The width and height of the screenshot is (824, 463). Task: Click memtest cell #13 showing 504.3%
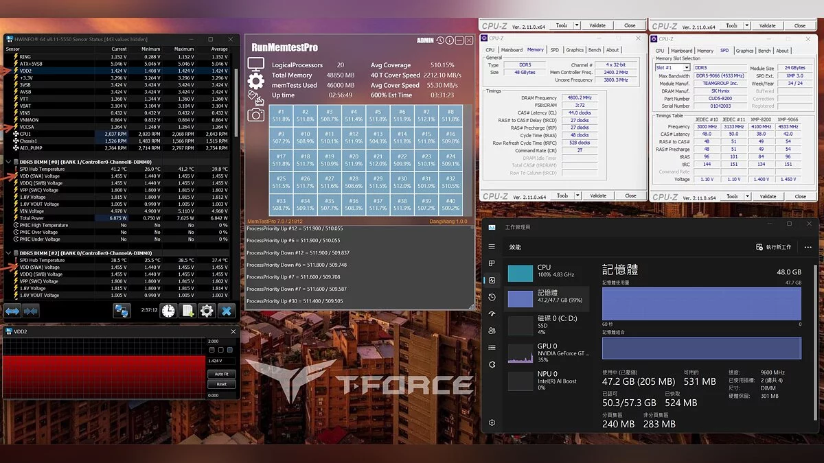click(x=378, y=138)
